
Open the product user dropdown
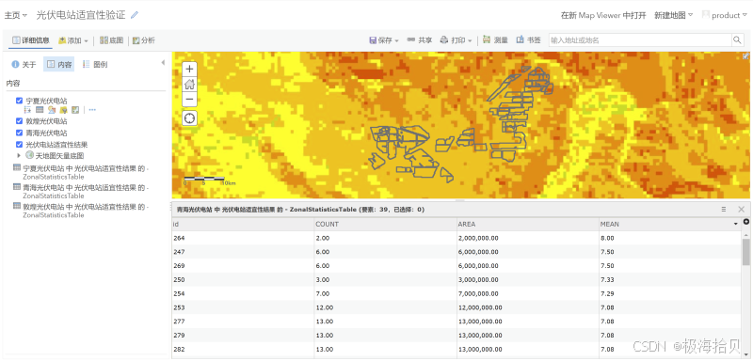[724, 15]
